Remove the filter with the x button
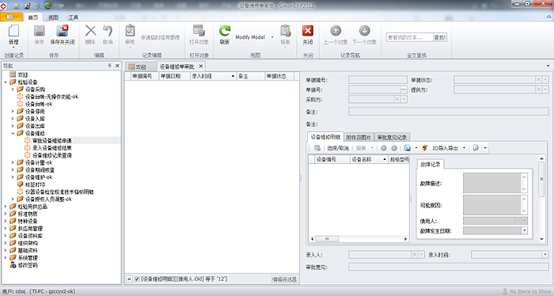Image resolution: width=554 pixels, height=296 pixels. point(129,279)
